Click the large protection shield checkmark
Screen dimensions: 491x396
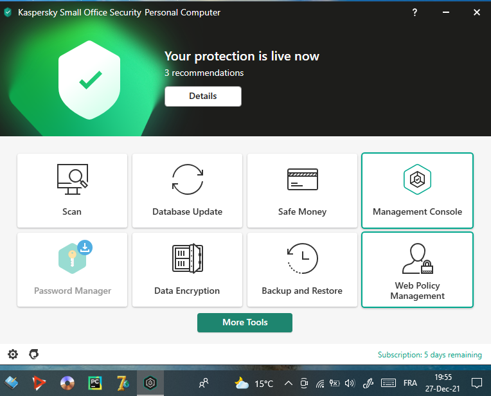pos(89,80)
